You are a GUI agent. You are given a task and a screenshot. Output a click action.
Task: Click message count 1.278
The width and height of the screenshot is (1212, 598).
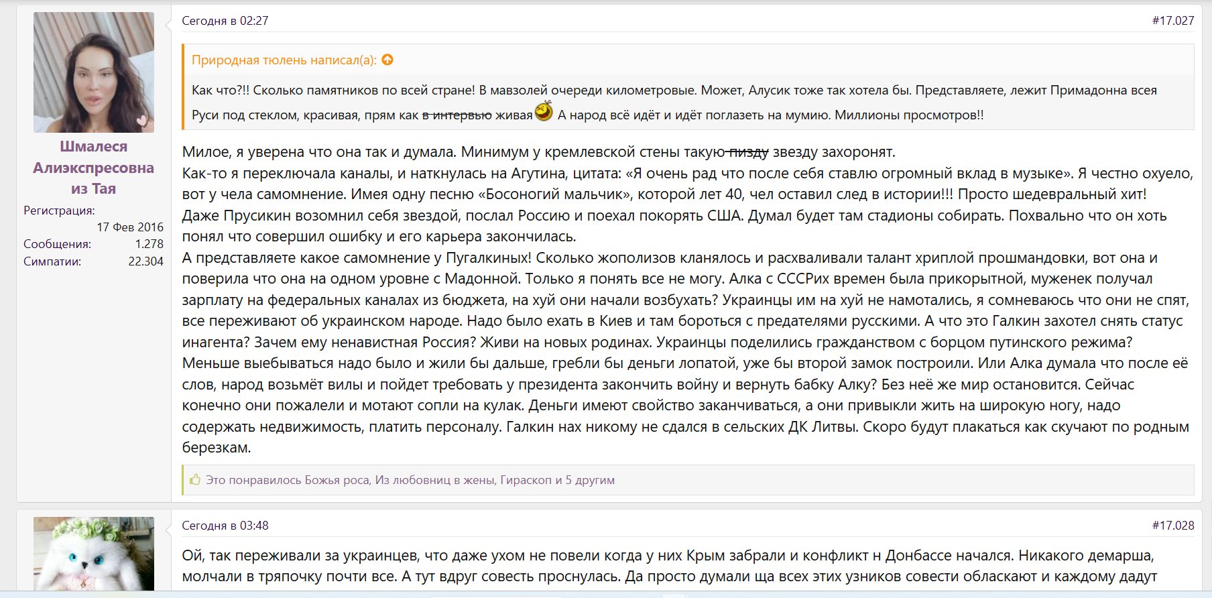click(149, 244)
